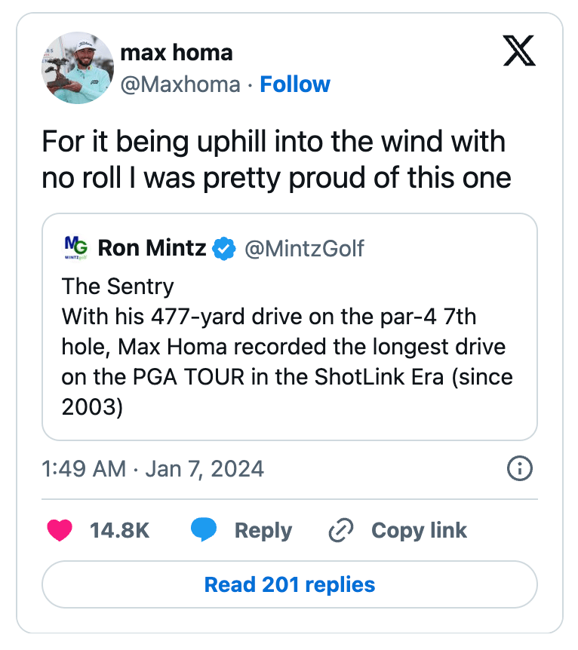Click the blue reply bubble icon
The width and height of the screenshot is (578, 650).
204,530
